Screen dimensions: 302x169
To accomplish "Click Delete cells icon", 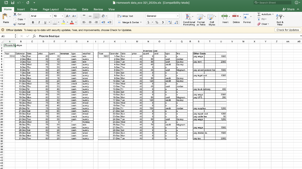I will tap(235, 17).
